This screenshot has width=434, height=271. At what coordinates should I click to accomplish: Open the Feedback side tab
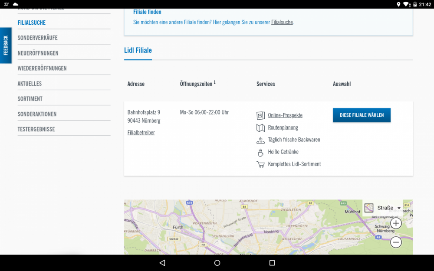click(x=6, y=46)
